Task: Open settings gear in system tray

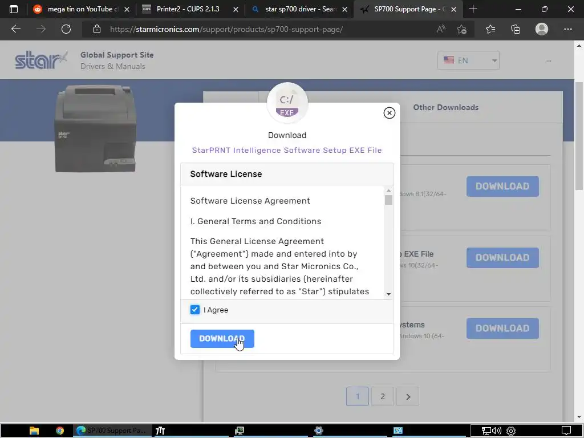Action: tap(511, 431)
